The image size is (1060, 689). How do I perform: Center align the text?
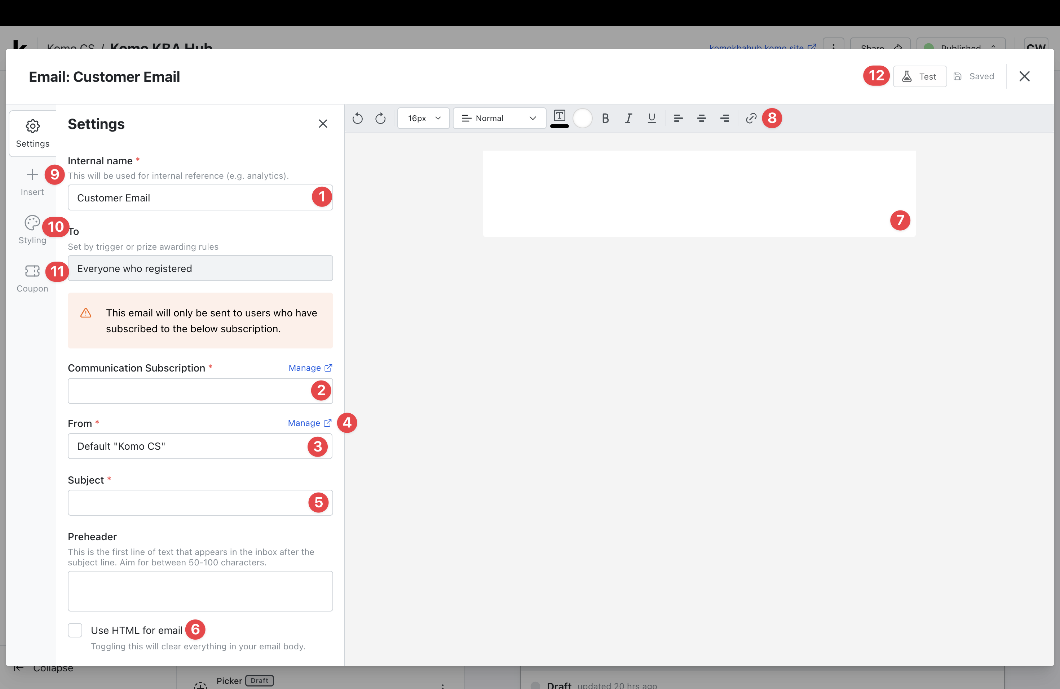click(x=702, y=119)
